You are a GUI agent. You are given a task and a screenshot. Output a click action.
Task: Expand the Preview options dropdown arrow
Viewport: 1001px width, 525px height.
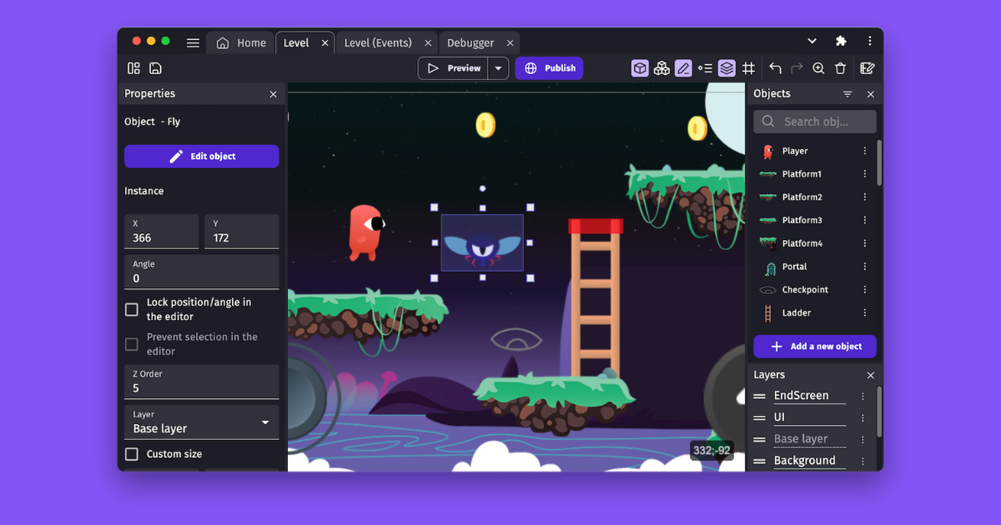click(x=498, y=68)
